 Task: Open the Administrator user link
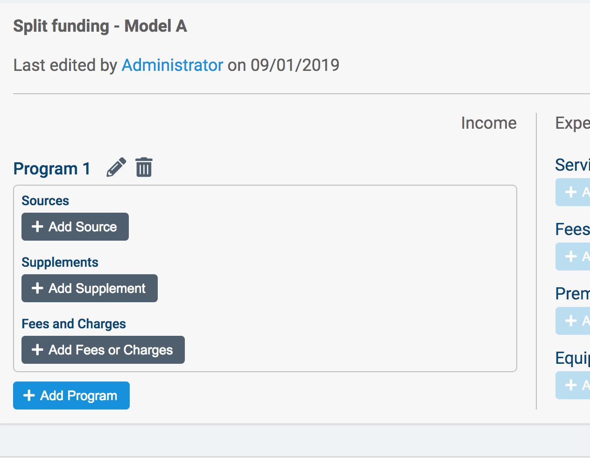click(x=172, y=65)
